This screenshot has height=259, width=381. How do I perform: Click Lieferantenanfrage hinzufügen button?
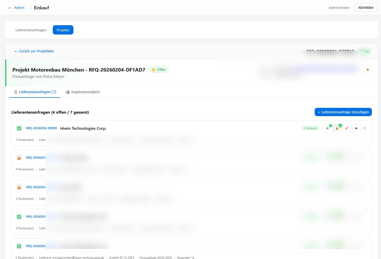pyautogui.click(x=343, y=112)
